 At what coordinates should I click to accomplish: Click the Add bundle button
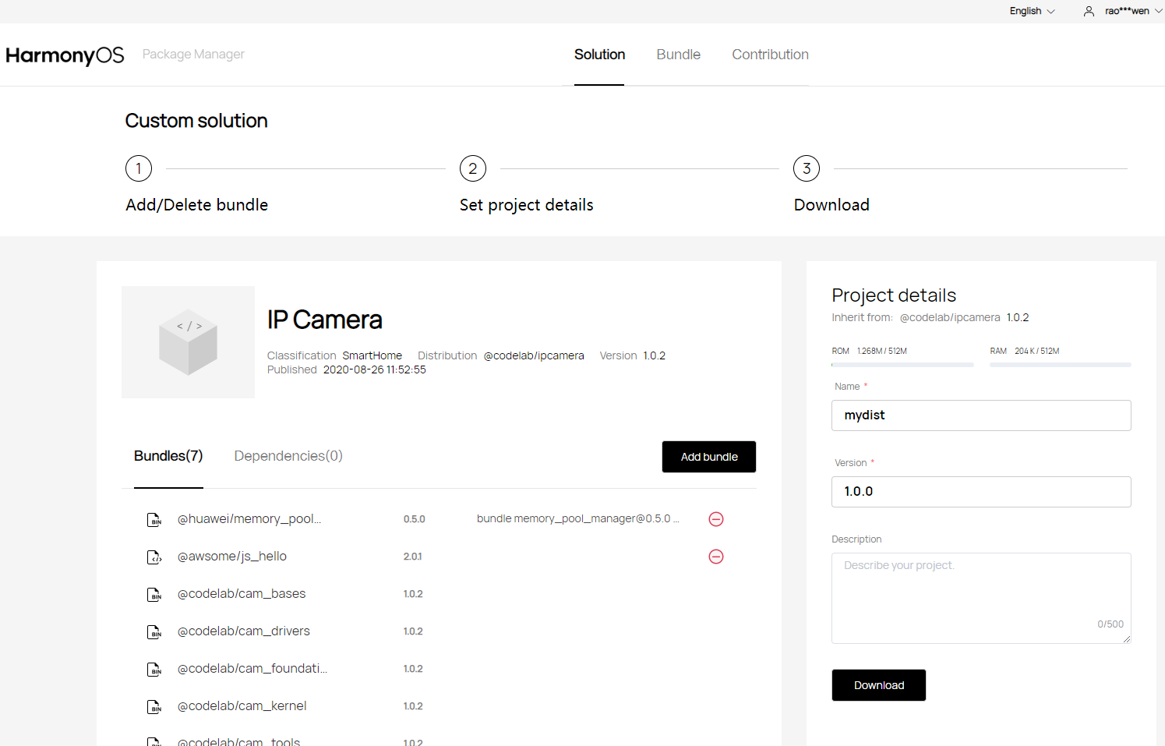709,457
